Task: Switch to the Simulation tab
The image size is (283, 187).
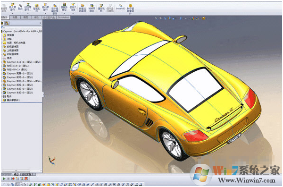Action: 63,17
